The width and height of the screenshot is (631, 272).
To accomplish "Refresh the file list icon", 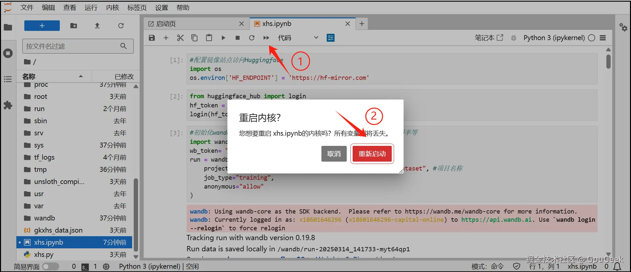I will [121, 26].
